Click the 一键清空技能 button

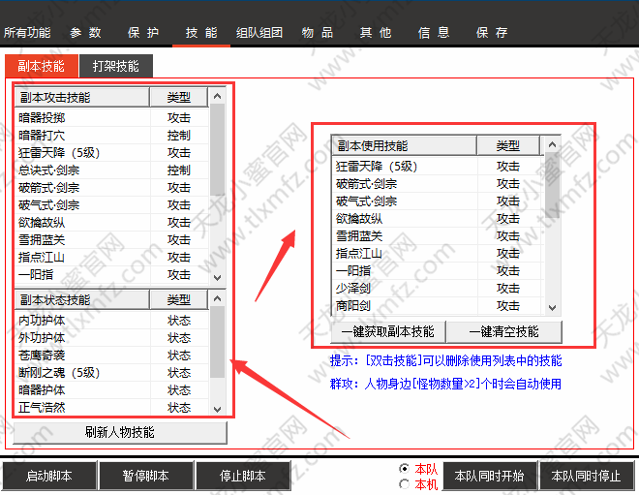coord(504,331)
